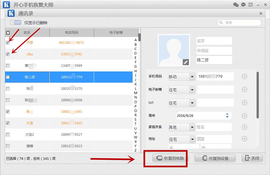The image size is (270, 175).
Task: Click the contact avatar placeholder
Action: point(174,50)
